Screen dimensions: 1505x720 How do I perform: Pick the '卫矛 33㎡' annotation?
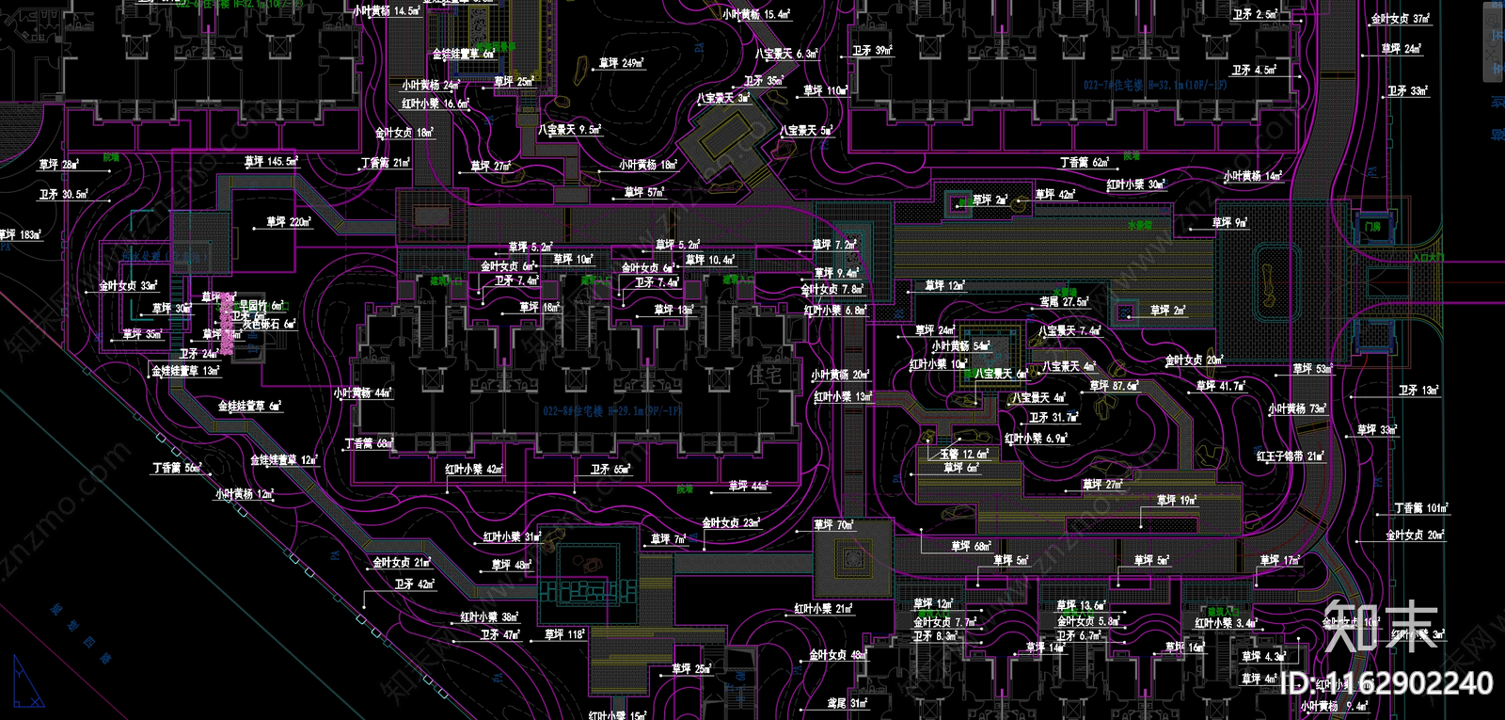[x=1408, y=91]
